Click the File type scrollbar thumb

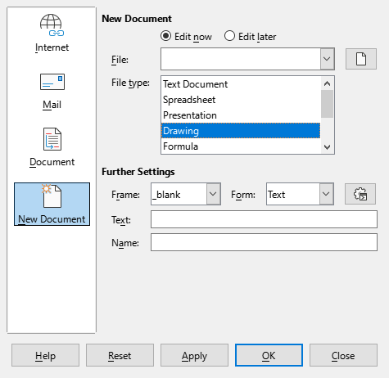327,104
